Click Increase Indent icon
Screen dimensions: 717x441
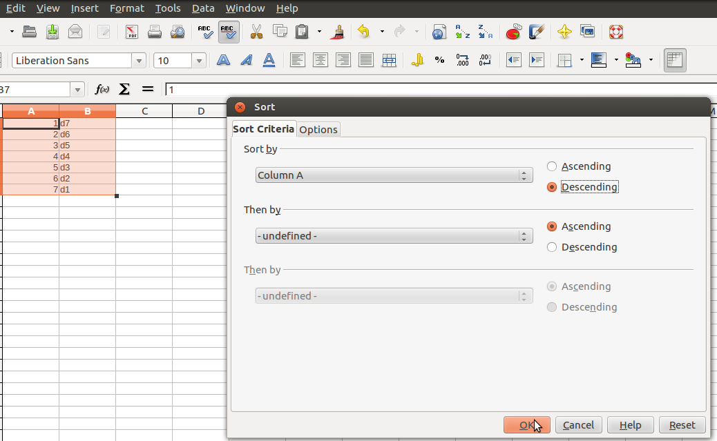click(x=537, y=60)
